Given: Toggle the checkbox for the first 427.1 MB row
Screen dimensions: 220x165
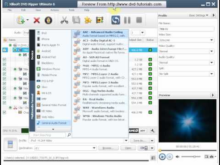Looking at the screenshot, I should pyautogui.click(x=5, y=69).
